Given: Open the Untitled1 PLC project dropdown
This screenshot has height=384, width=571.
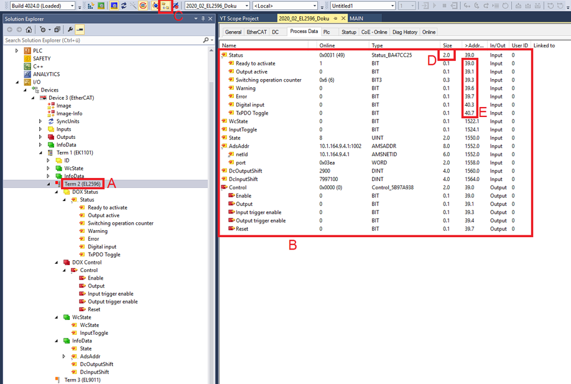Looking at the screenshot, I should (x=392, y=6).
